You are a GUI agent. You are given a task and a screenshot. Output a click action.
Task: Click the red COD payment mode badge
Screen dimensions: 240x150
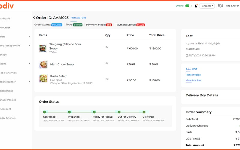pyautogui.click(x=109, y=25)
